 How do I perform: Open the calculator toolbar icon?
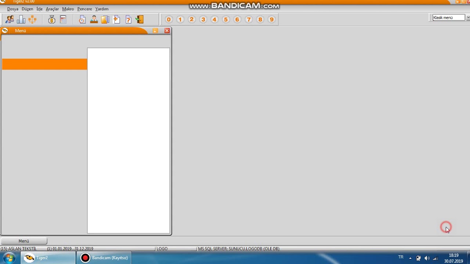pyautogui.click(x=63, y=19)
